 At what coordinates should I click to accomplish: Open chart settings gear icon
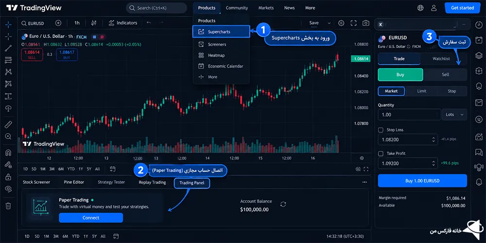tap(341, 23)
